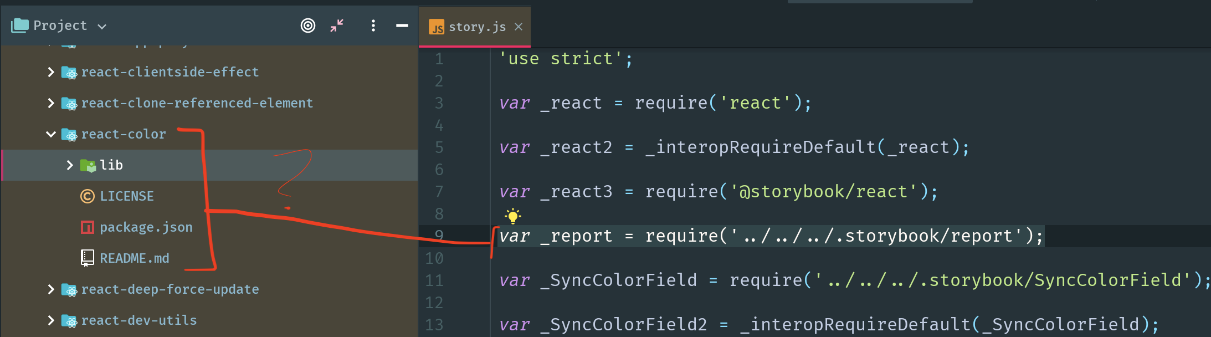Click the book icon beside README.md
This screenshot has height=337, width=1211.
click(87, 257)
